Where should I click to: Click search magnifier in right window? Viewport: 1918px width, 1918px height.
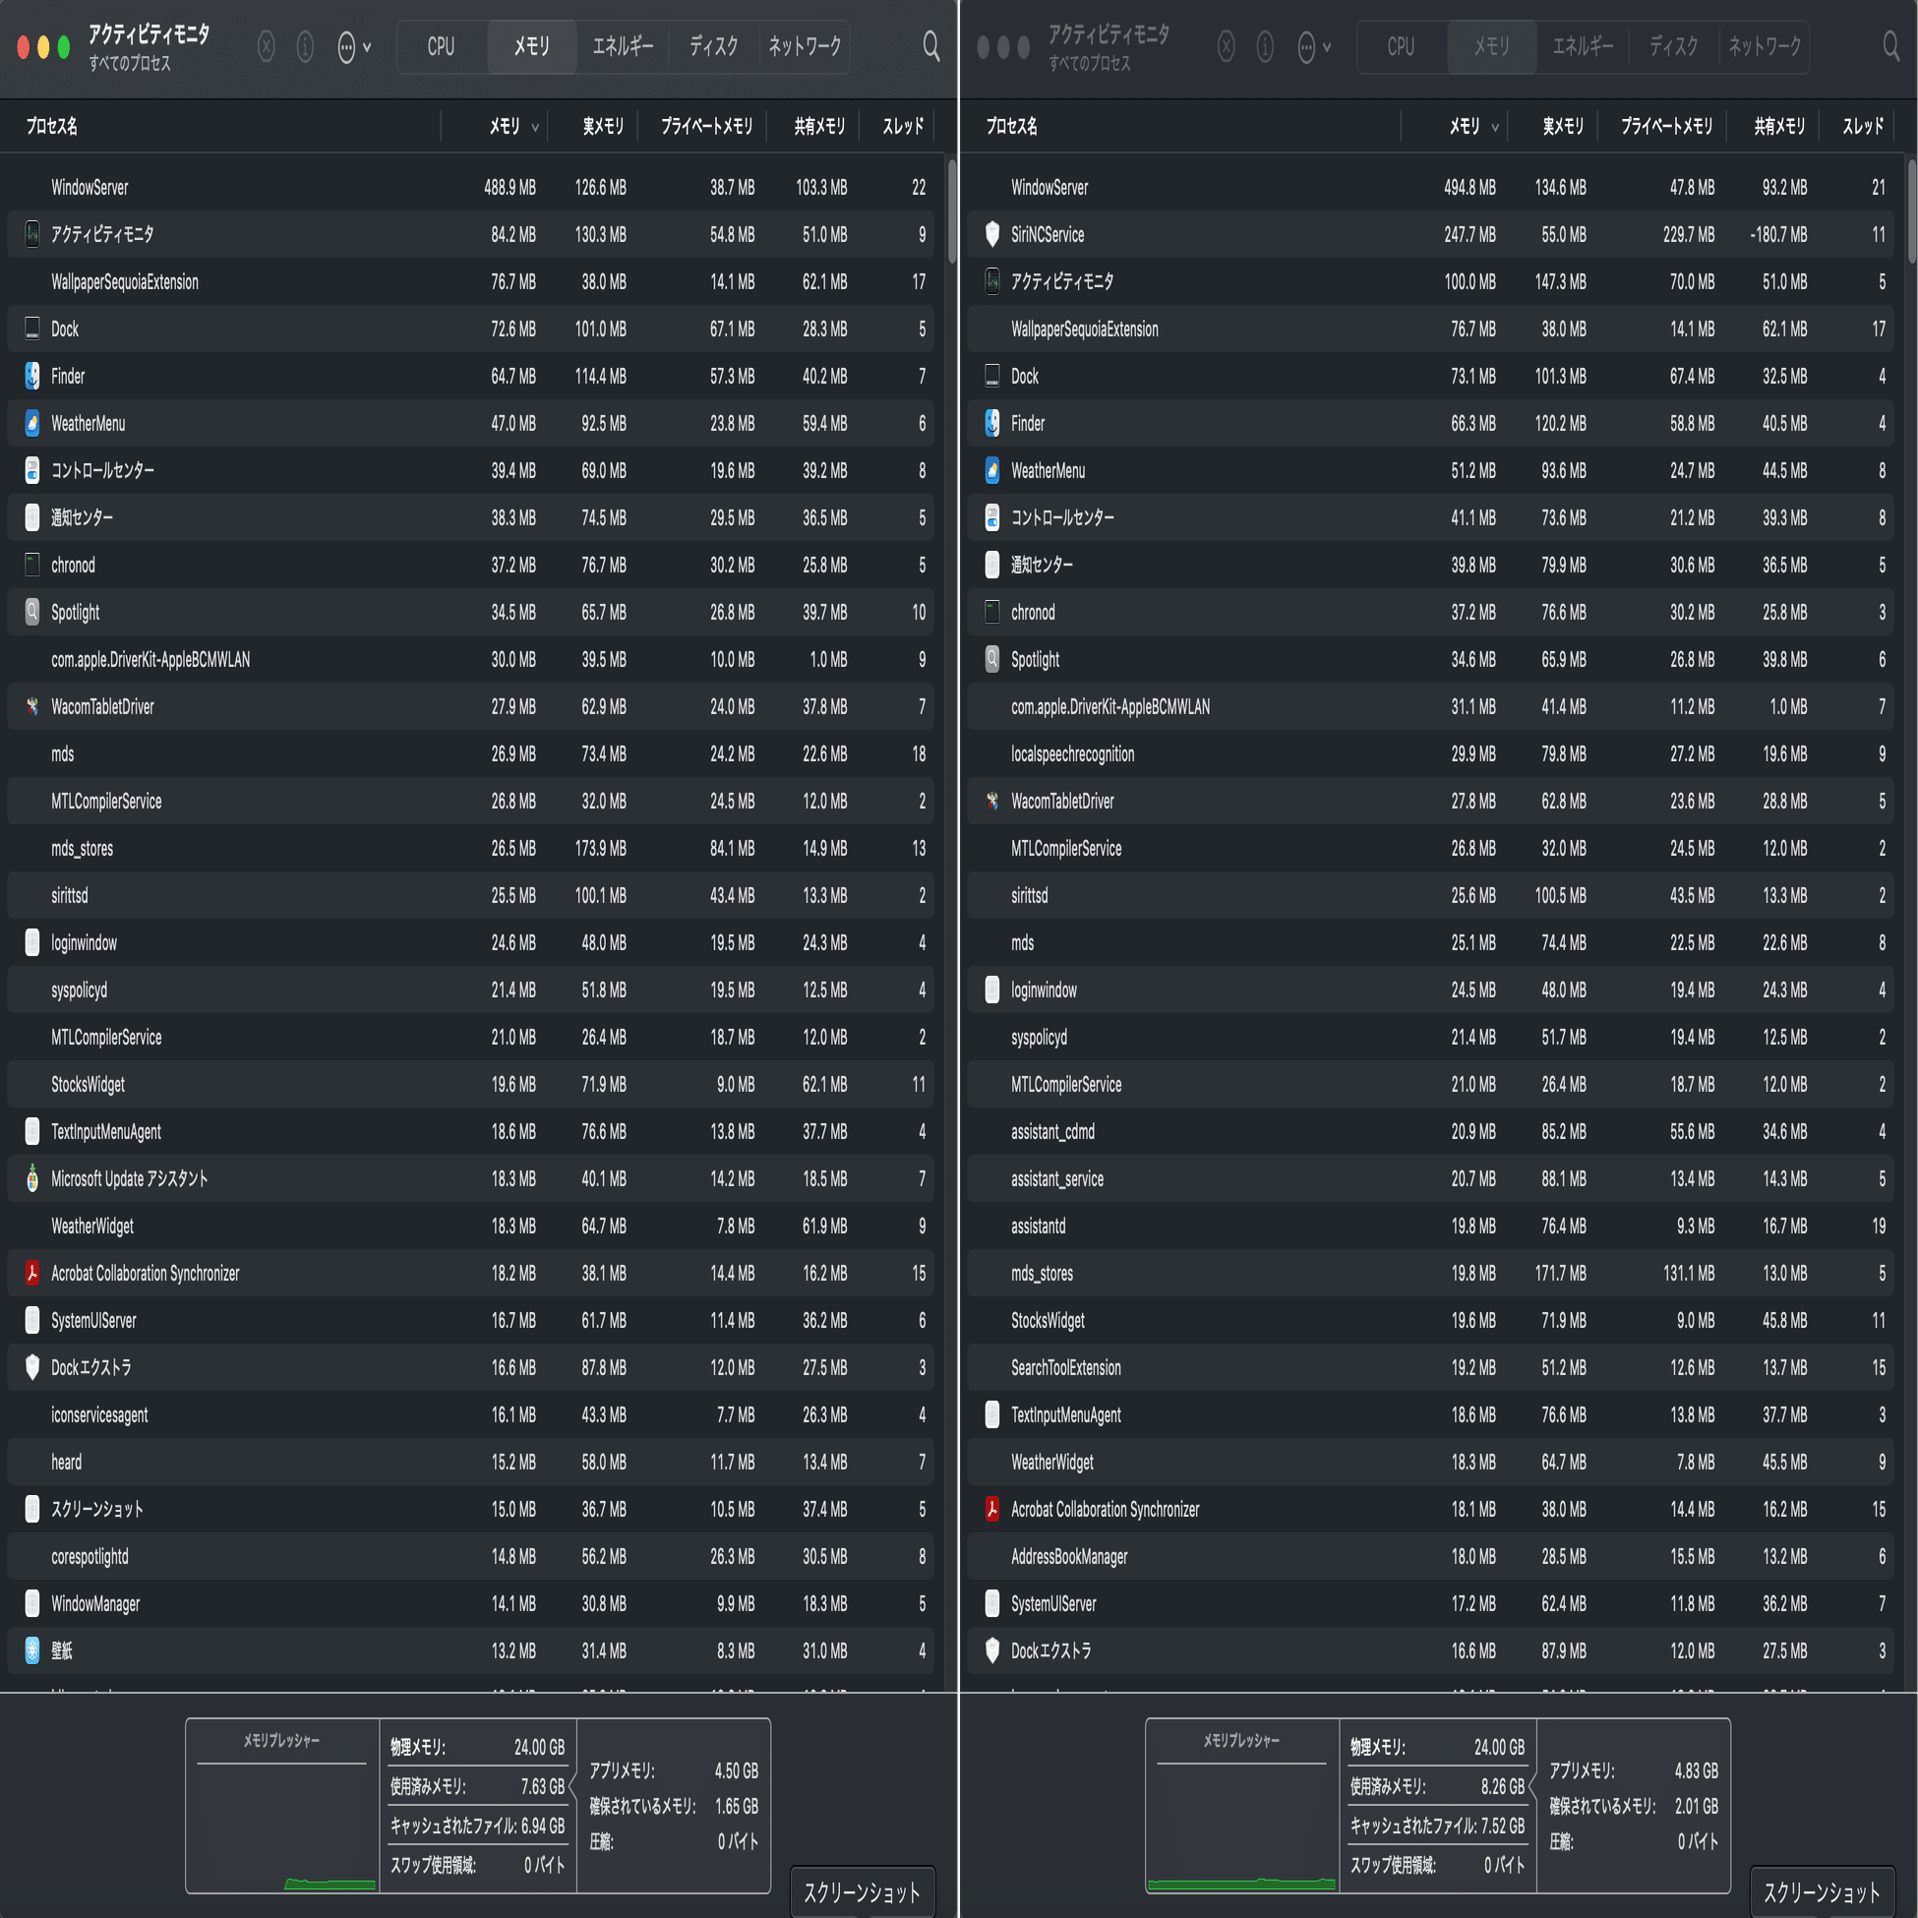pos(1890,45)
